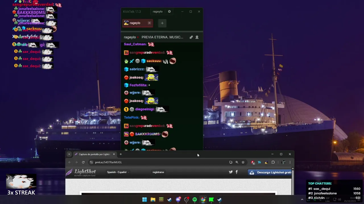Click registrarse link
364x204 pixels.
pos(158,172)
